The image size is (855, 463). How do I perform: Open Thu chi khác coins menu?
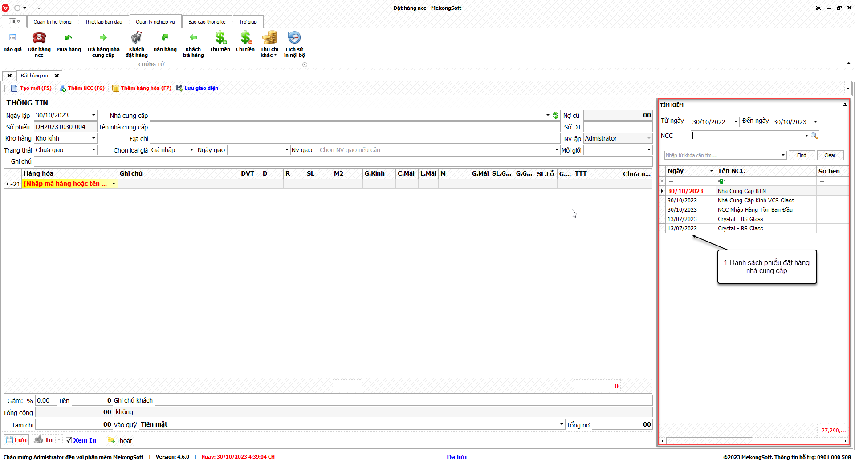tap(269, 44)
